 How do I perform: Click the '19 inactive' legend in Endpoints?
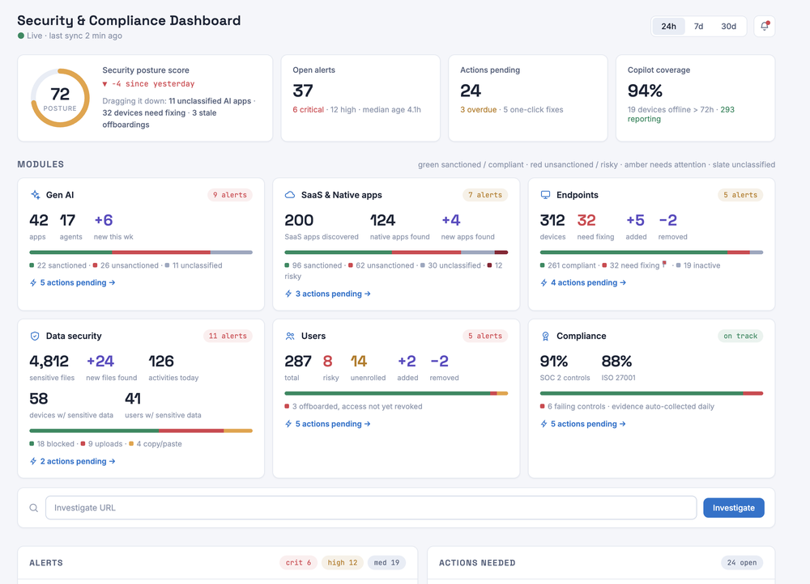[x=698, y=265]
